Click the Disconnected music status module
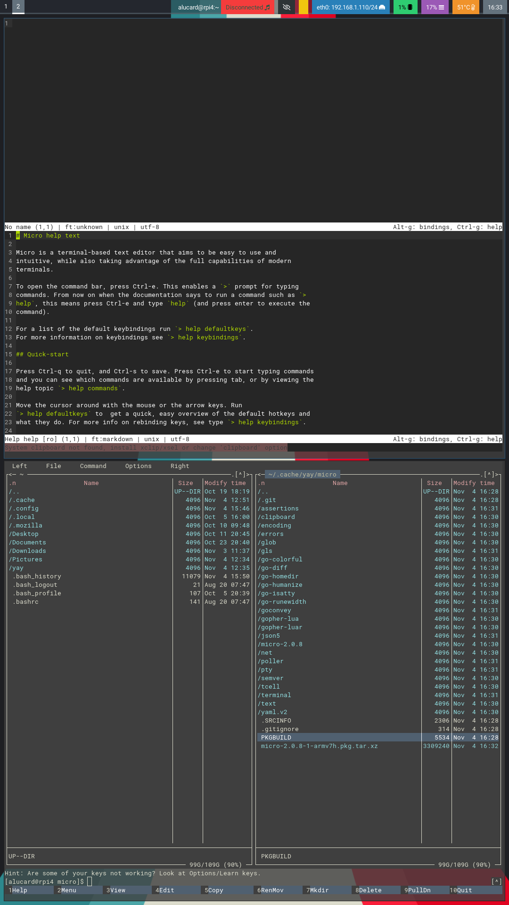The height and width of the screenshot is (905, 509). 247,7
